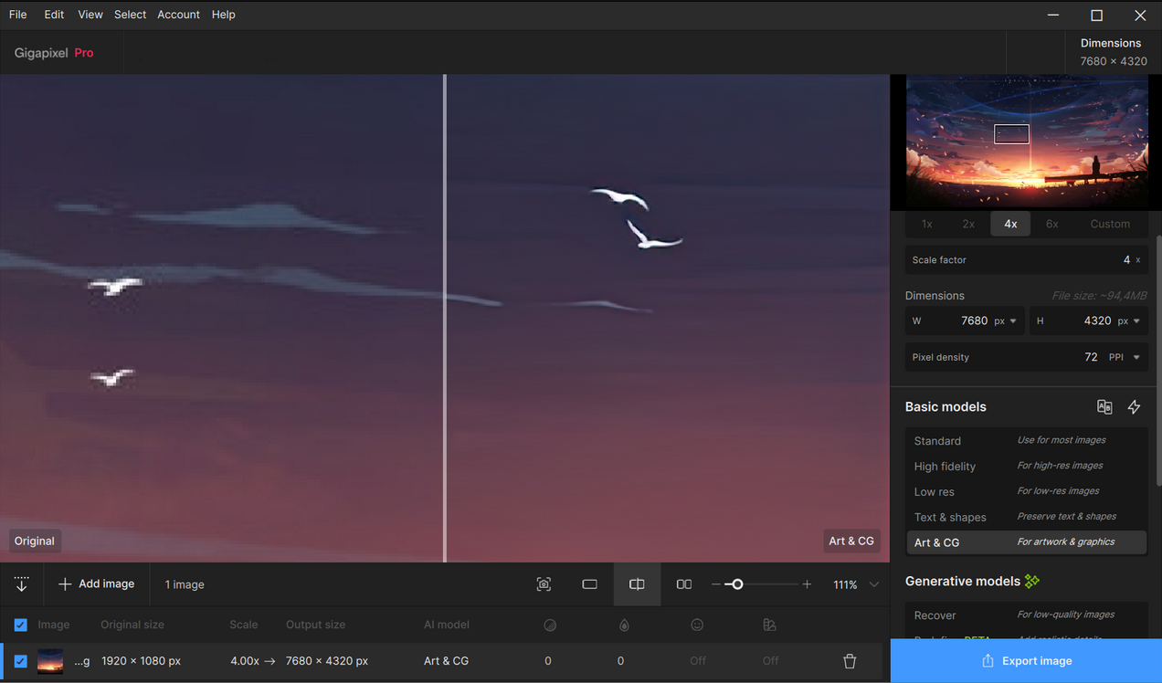Maximize the Gigapixel window
This screenshot has width=1162, height=683.
tap(1097, 15)
